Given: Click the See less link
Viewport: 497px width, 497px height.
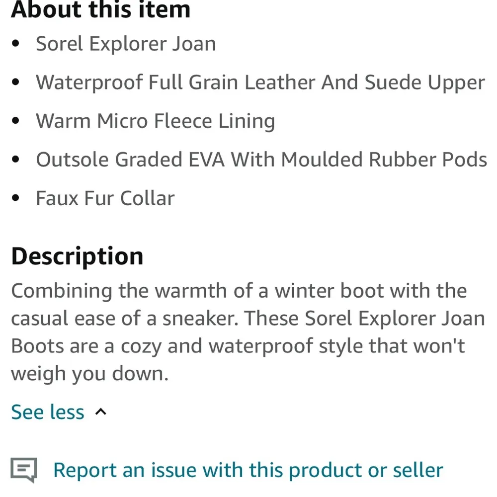Looking at the screenshot, I should (x=48, y=412).
